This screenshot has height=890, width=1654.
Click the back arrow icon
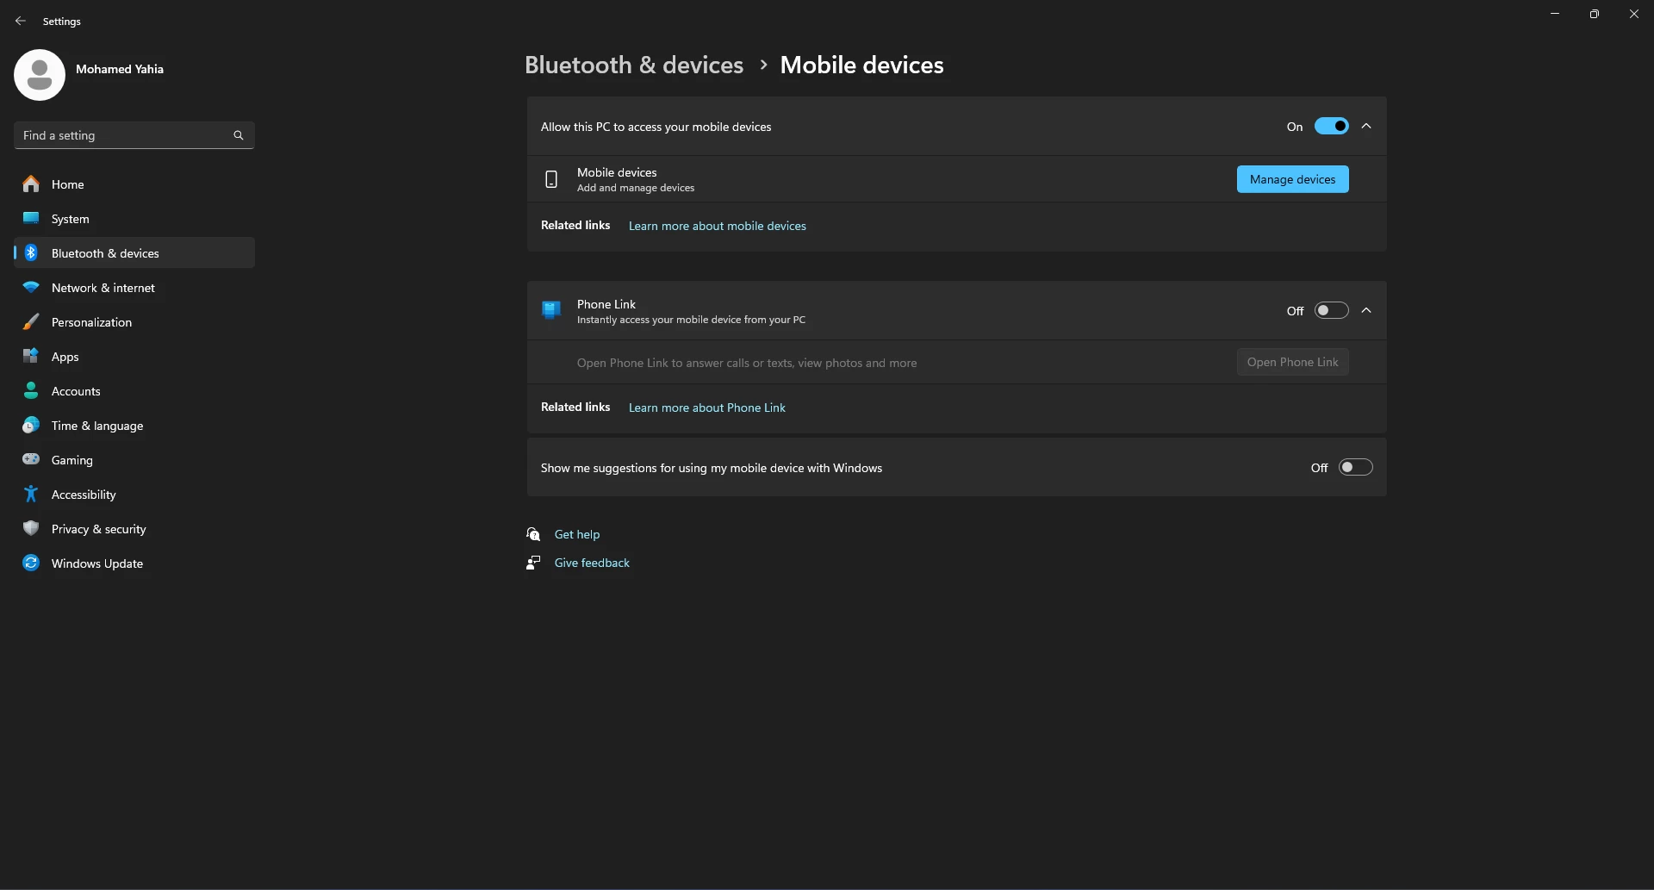click(x=21, y=21)
